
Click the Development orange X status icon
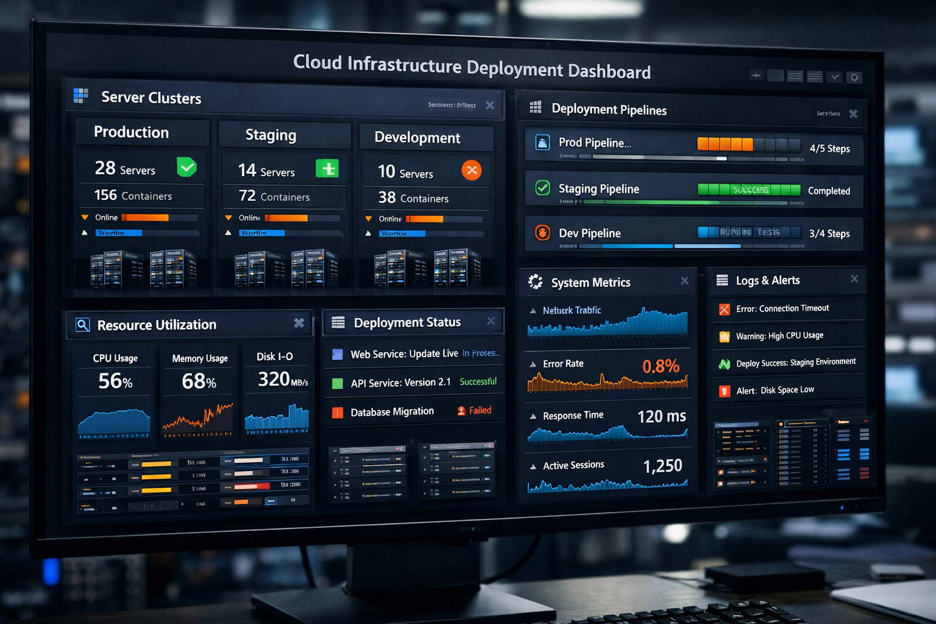[472, 170]
